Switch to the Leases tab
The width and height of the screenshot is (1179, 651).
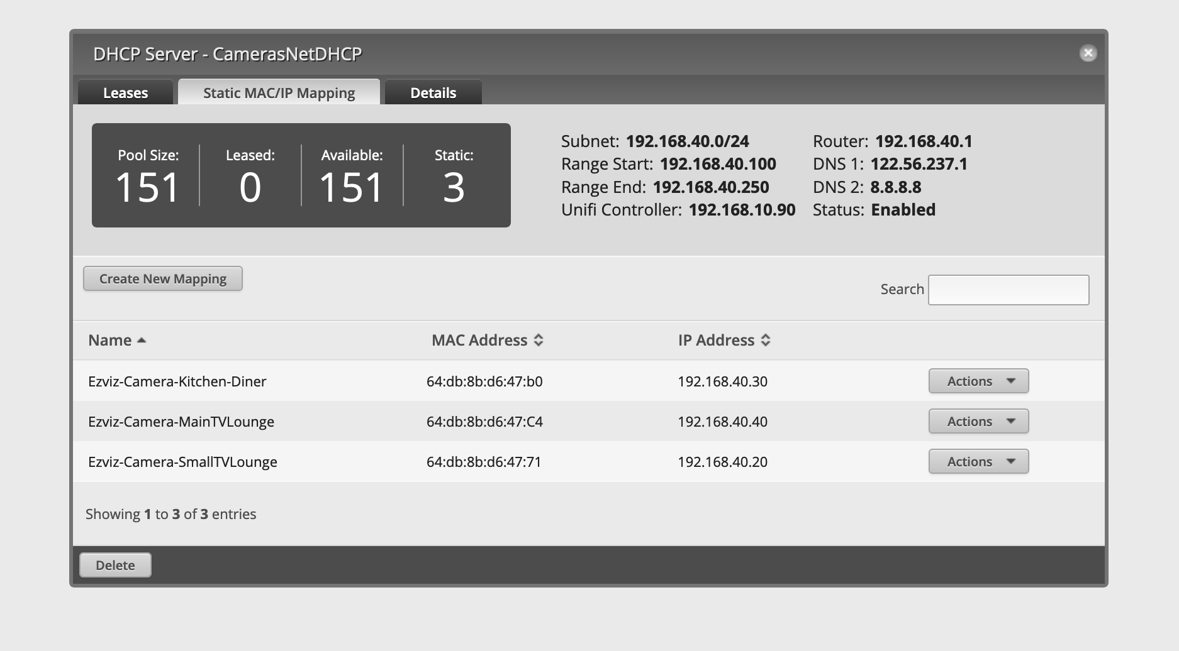[125, 92]
